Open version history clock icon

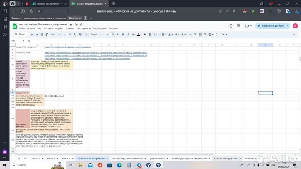[x=230, y=26]
